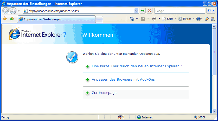
Task: Click the Add to Favorites icon
Action: [12, 19]
